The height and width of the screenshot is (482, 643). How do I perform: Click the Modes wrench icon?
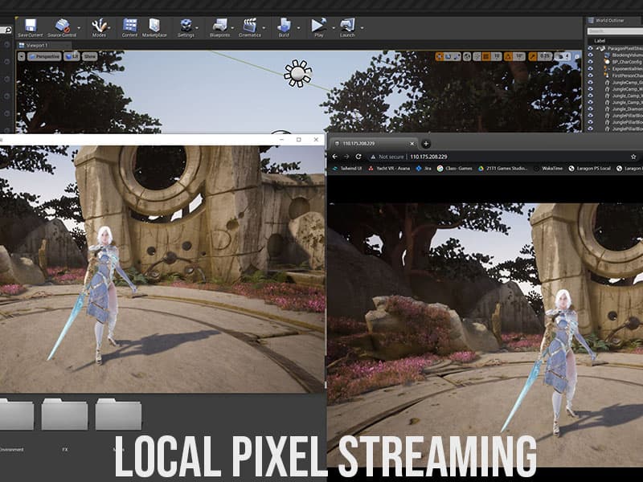pyautogui.click(x=98, y=26)
